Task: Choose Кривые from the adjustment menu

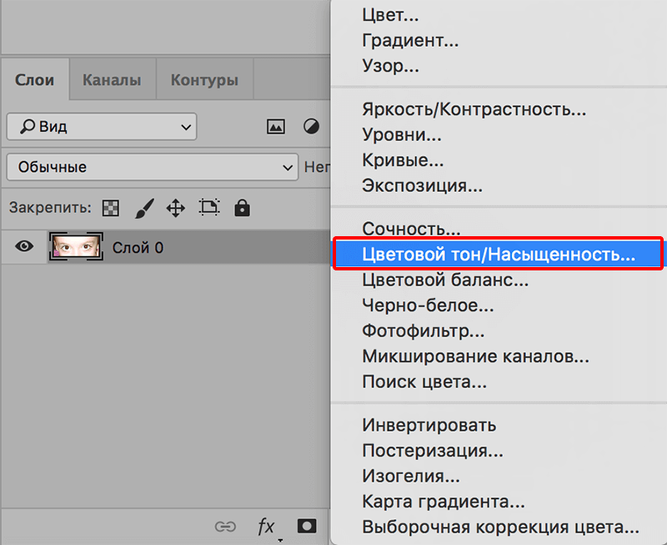Action: pyautogui.click(x=399, y=160)
